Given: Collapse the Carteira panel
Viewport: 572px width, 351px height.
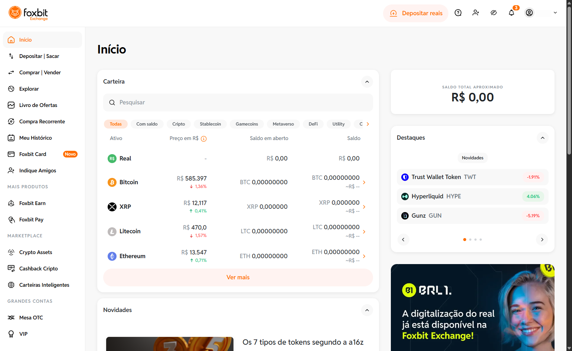Looking at the screenshot, I should click(367, 82).
